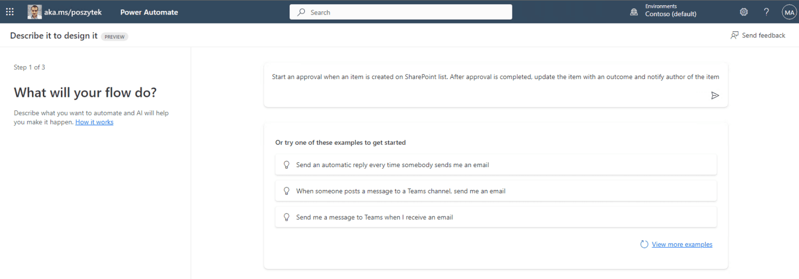Screen dimensions: 799x279
Task: Open the app launcher waffle icon
Action: click(x=10, y=12)
